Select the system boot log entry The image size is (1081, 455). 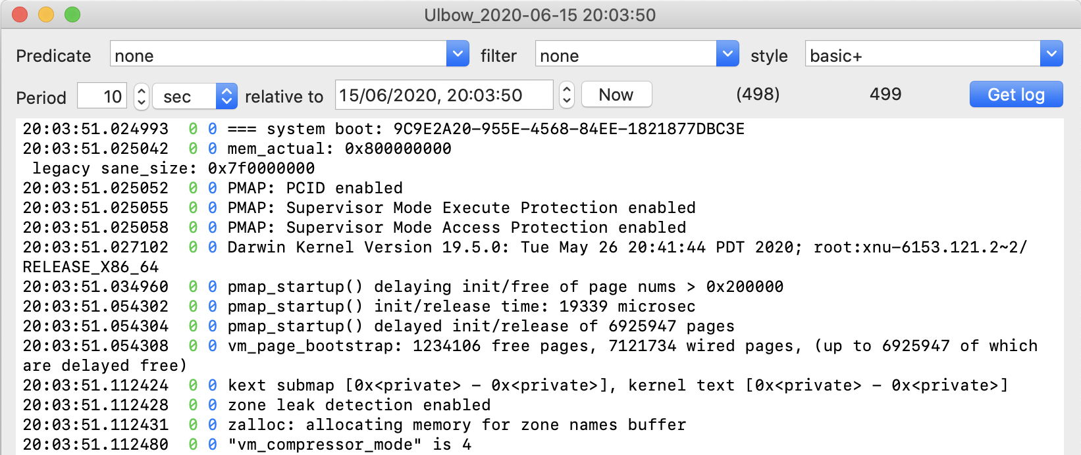(486, 129)
